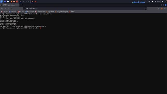Image resolution: width=167 pixels, height=94 pixels.
Task: Check the battery status icon
Action: point(155,2)
